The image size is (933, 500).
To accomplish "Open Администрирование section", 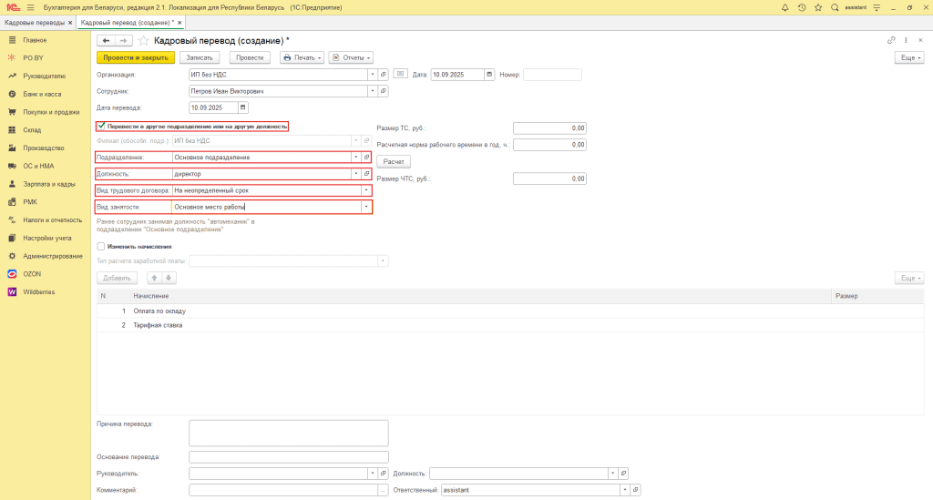I will point(52,256).
